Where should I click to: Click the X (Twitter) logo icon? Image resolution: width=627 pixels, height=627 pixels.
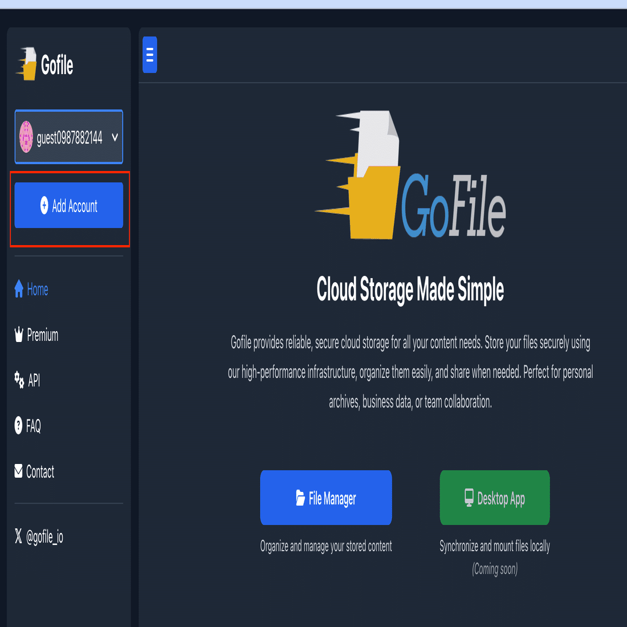[18, 536]
